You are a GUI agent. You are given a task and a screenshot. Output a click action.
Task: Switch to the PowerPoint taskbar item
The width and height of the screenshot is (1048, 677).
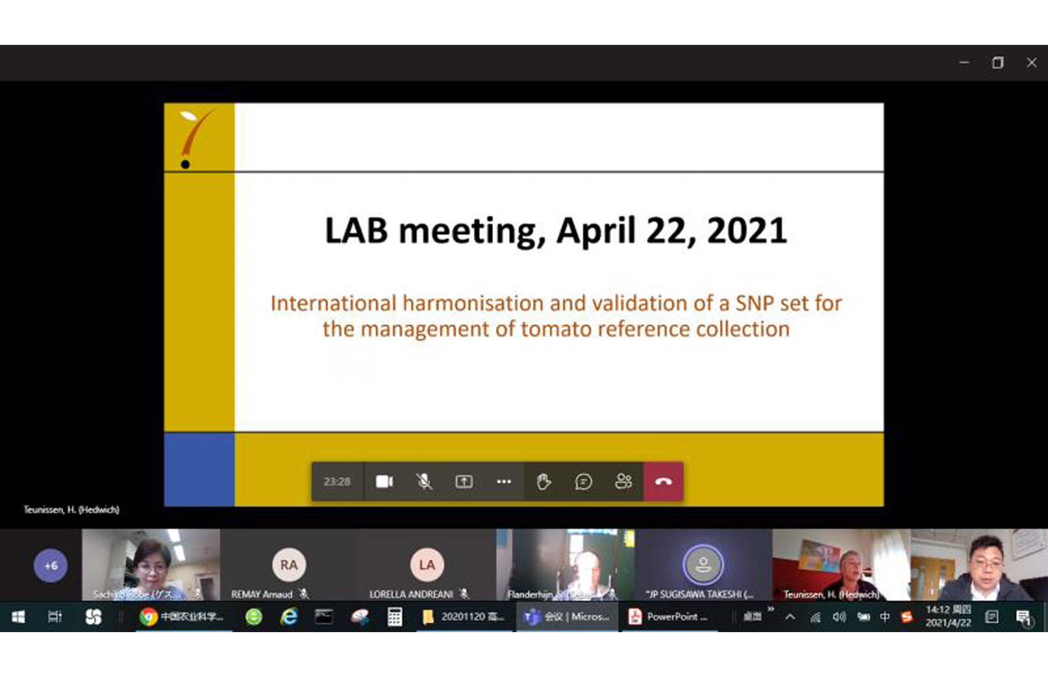click(668, 617)
